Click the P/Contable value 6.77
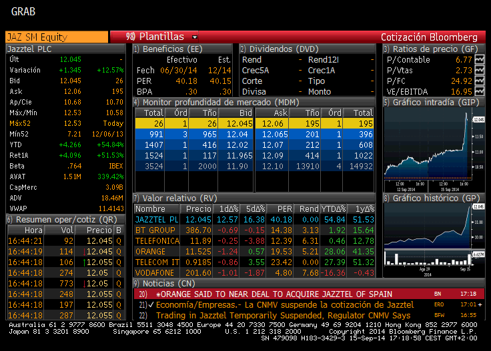 point(464,59)
